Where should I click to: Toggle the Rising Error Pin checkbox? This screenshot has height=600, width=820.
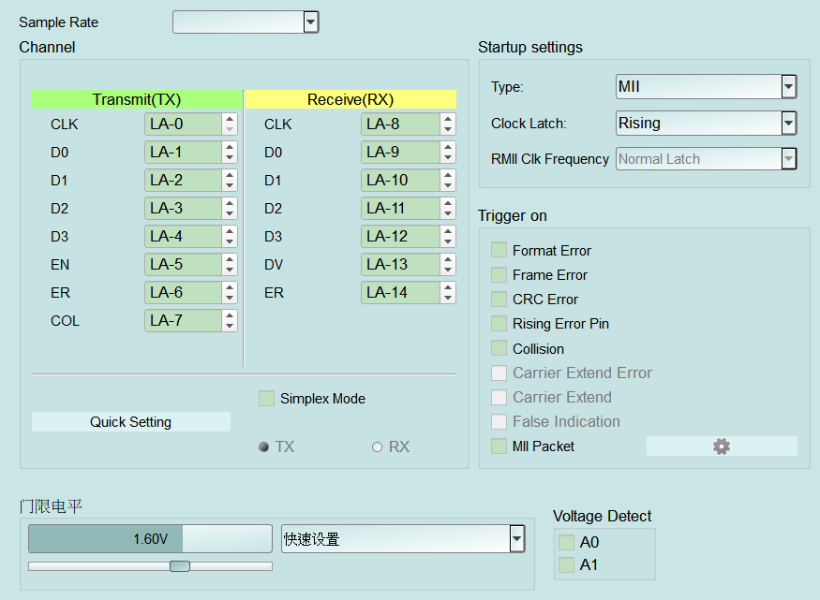[499, 324]
